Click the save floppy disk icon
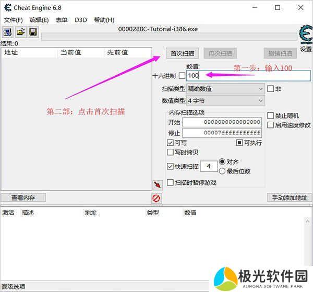The width and height of the screenshot is (313, 292). pyautogui.click(x=33, y=32)
